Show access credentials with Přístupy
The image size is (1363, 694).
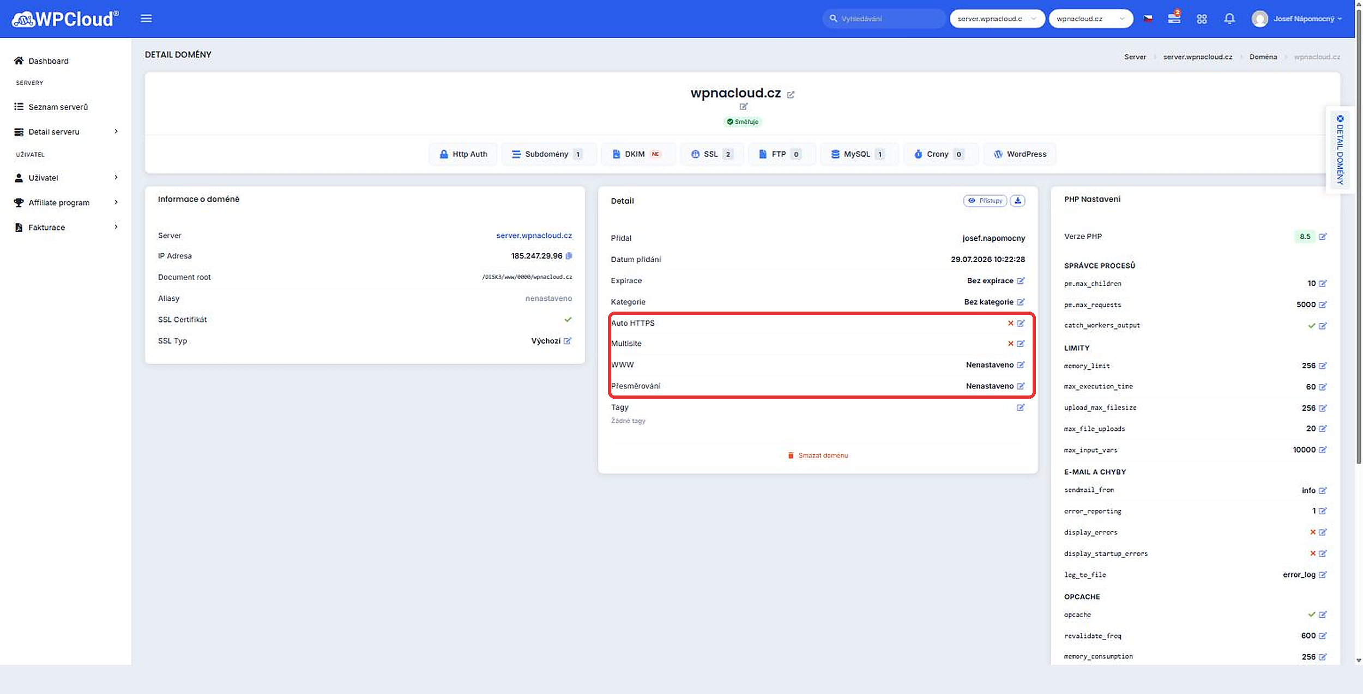point(985,201)
